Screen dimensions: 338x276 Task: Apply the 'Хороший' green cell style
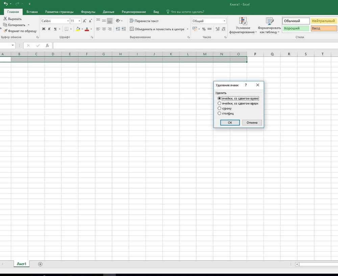point(296,28)
